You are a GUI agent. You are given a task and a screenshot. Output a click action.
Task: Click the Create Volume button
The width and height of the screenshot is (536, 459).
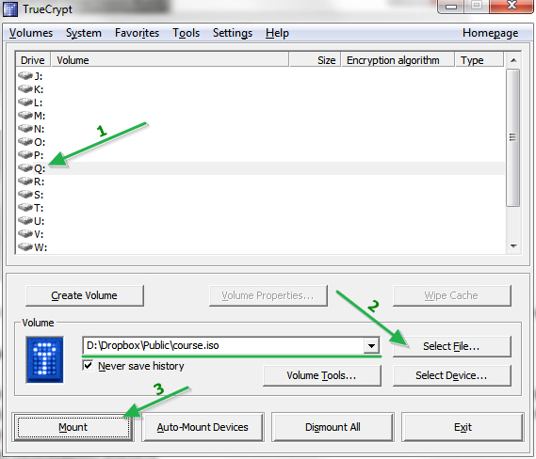point(85,295)
